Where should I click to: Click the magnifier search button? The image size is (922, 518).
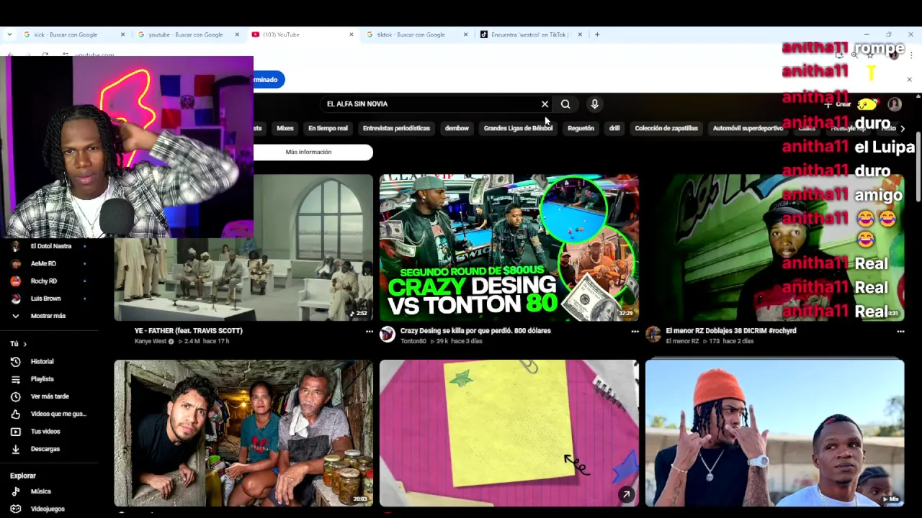click(565, 104)
